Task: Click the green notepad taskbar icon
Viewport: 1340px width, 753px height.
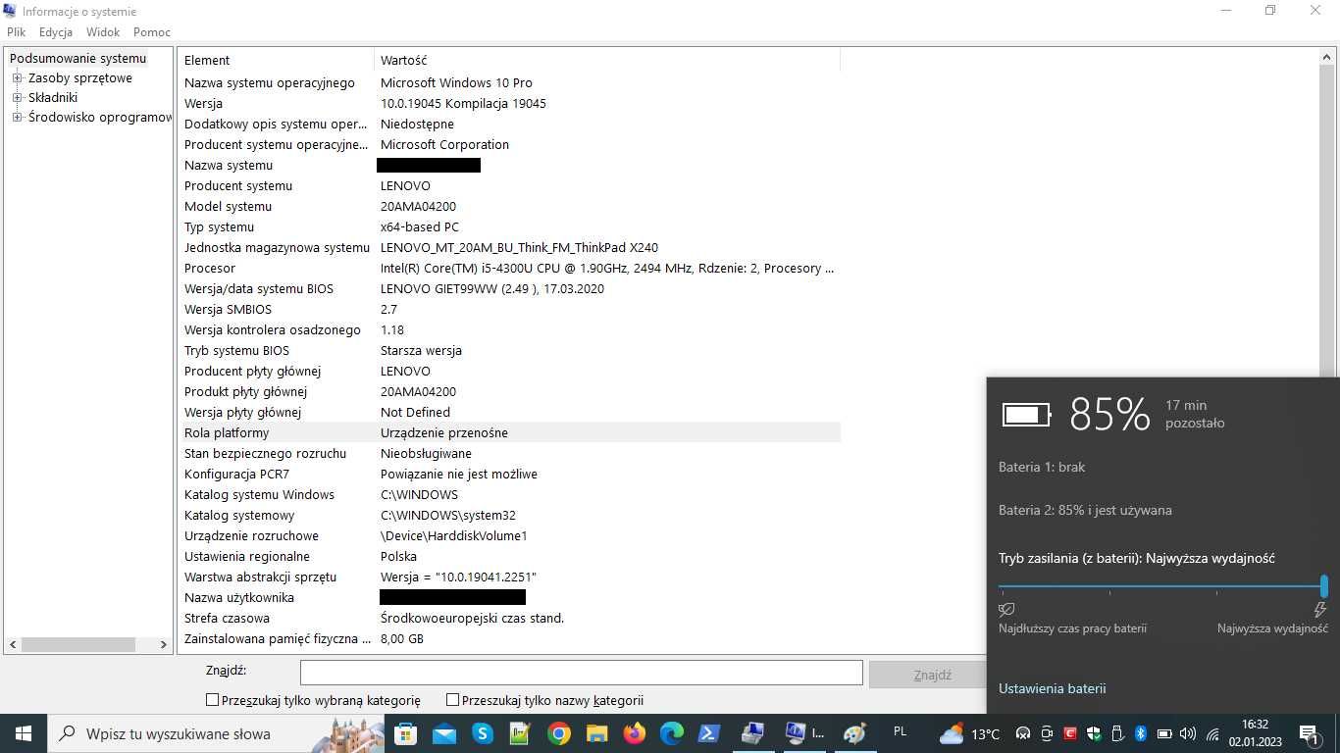Action: click(520, 733)
